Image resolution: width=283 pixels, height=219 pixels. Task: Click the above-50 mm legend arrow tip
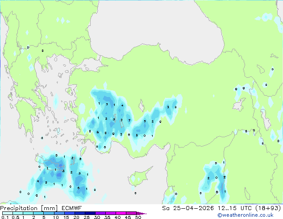(x=141, y=213)
